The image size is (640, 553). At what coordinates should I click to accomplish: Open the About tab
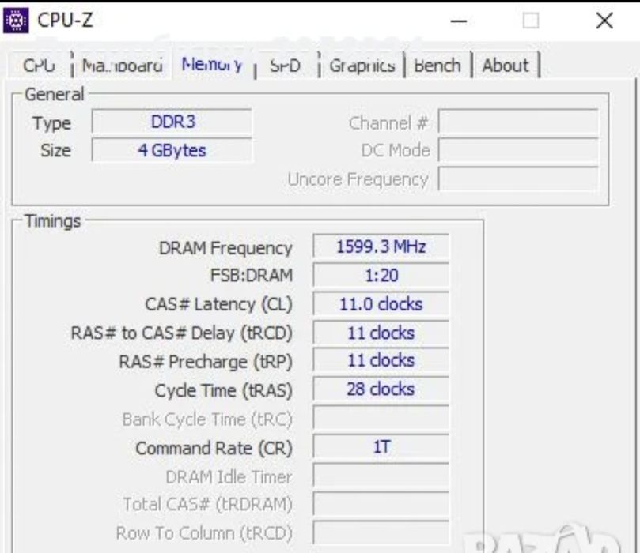pos(506,66)
